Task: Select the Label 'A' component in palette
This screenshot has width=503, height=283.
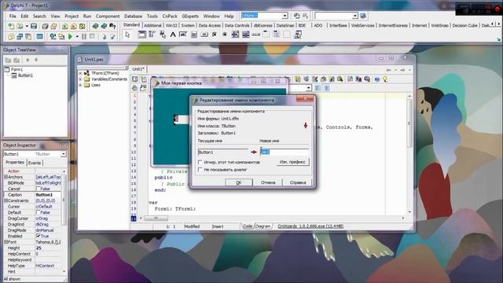Action: coord(173,35)
